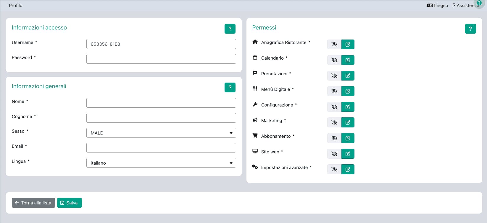This screenshot has width=487, height=223.
Task: Open the Lingua menu in top bar
Action: (x=438, y=6)
